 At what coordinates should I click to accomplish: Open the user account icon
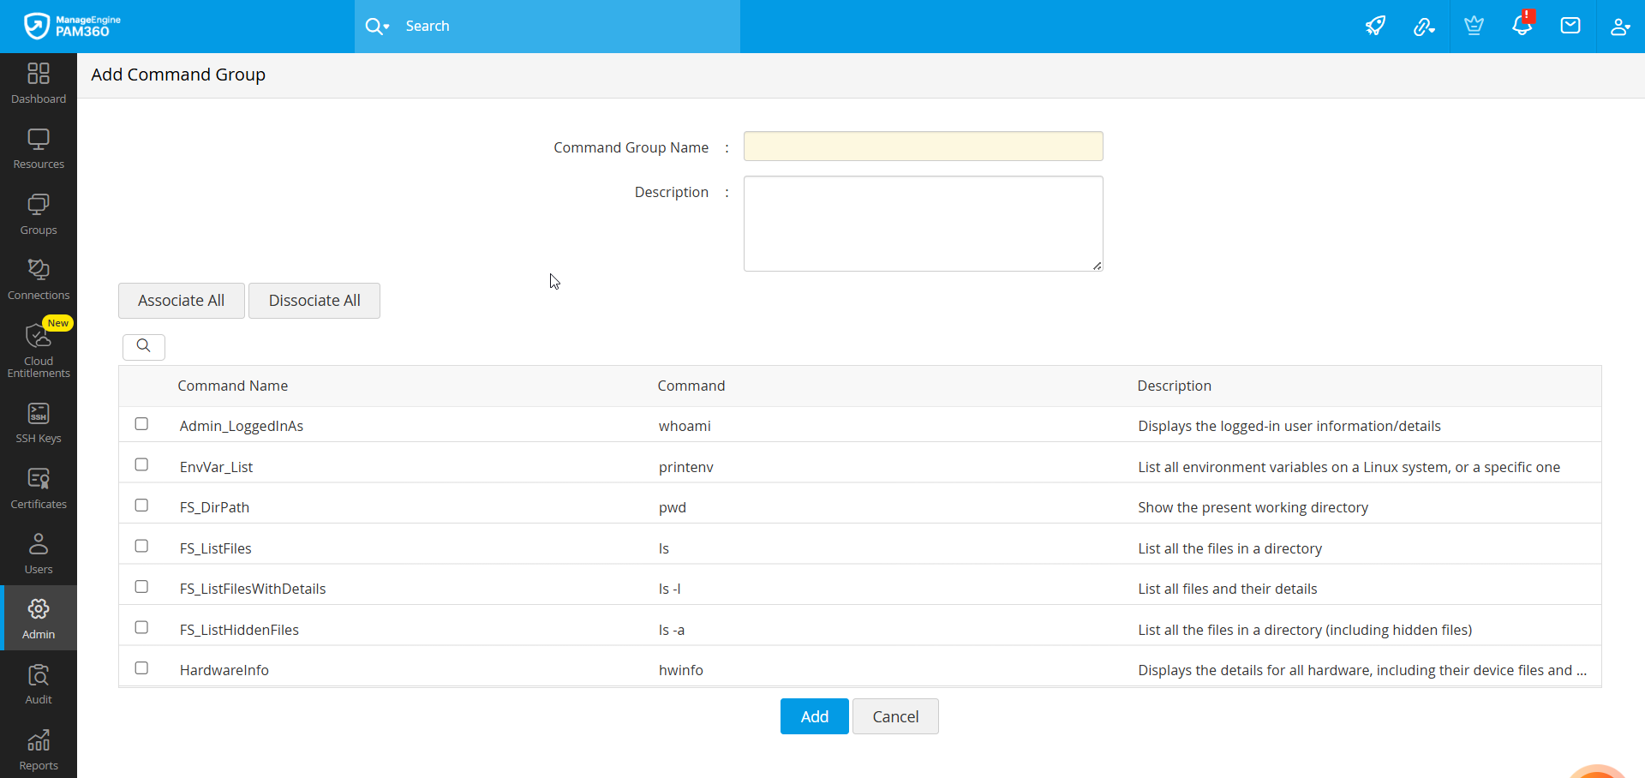pyautogui.click(x=1619, y=27)
